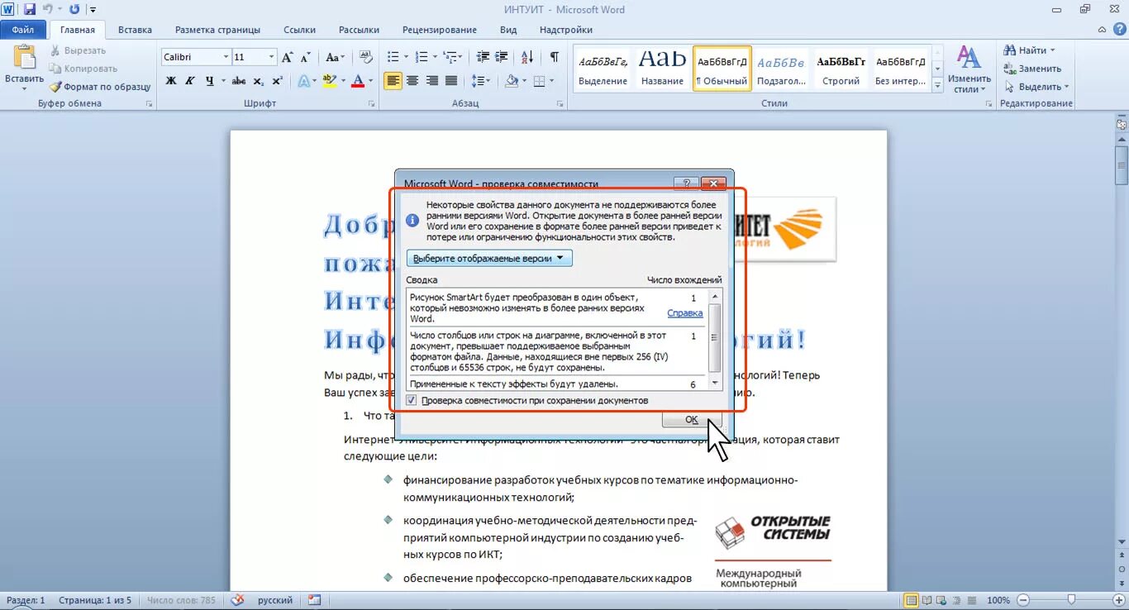Click the Save icon in Quick Access Toolbar
Image resolution: width=1129 pixels, height=610 pixels.
[x=30, y=9]
